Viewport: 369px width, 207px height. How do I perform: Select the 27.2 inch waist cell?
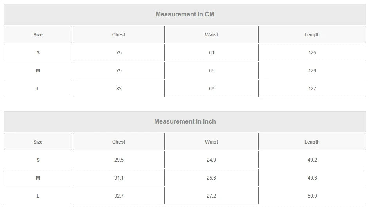[211, 196]
